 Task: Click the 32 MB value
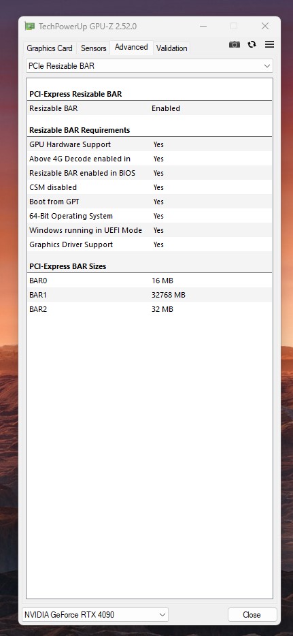tap(162, 309)
